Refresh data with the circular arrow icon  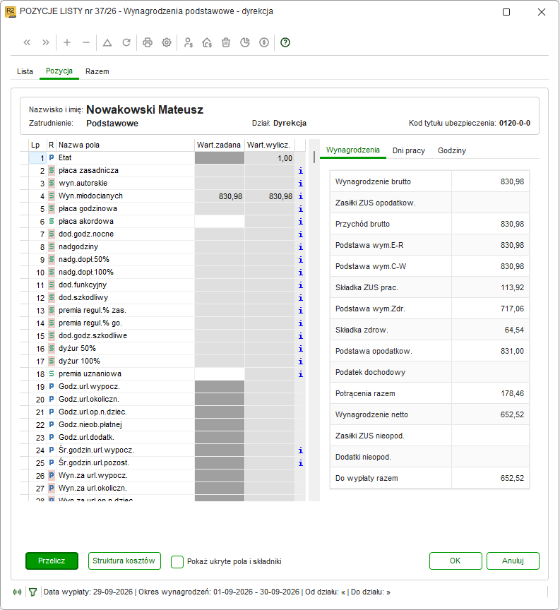126,42
